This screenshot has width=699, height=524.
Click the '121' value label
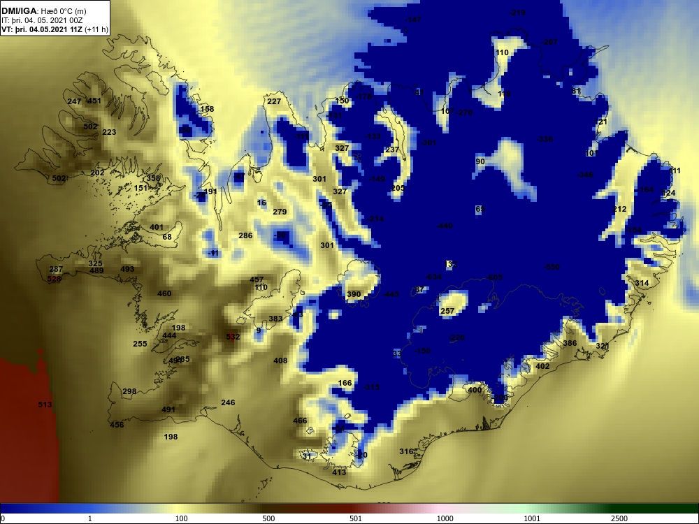pos(601,122)
